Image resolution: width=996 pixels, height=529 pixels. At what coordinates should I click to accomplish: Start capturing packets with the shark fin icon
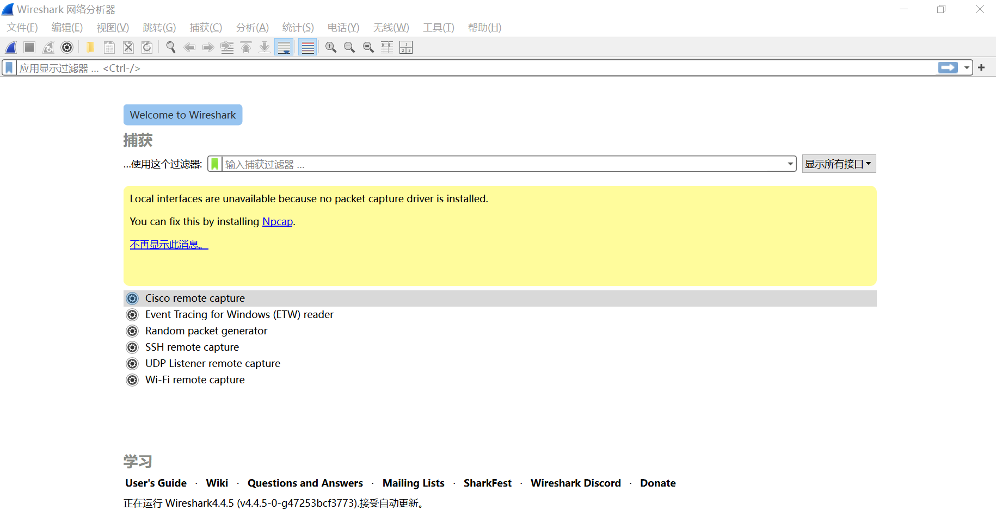tap(11, 47)
